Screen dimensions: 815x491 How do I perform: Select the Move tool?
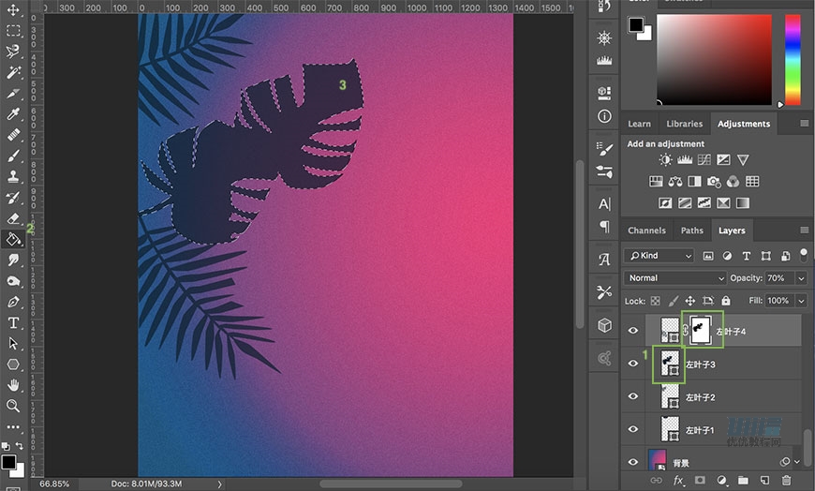[x=13, y=11]
